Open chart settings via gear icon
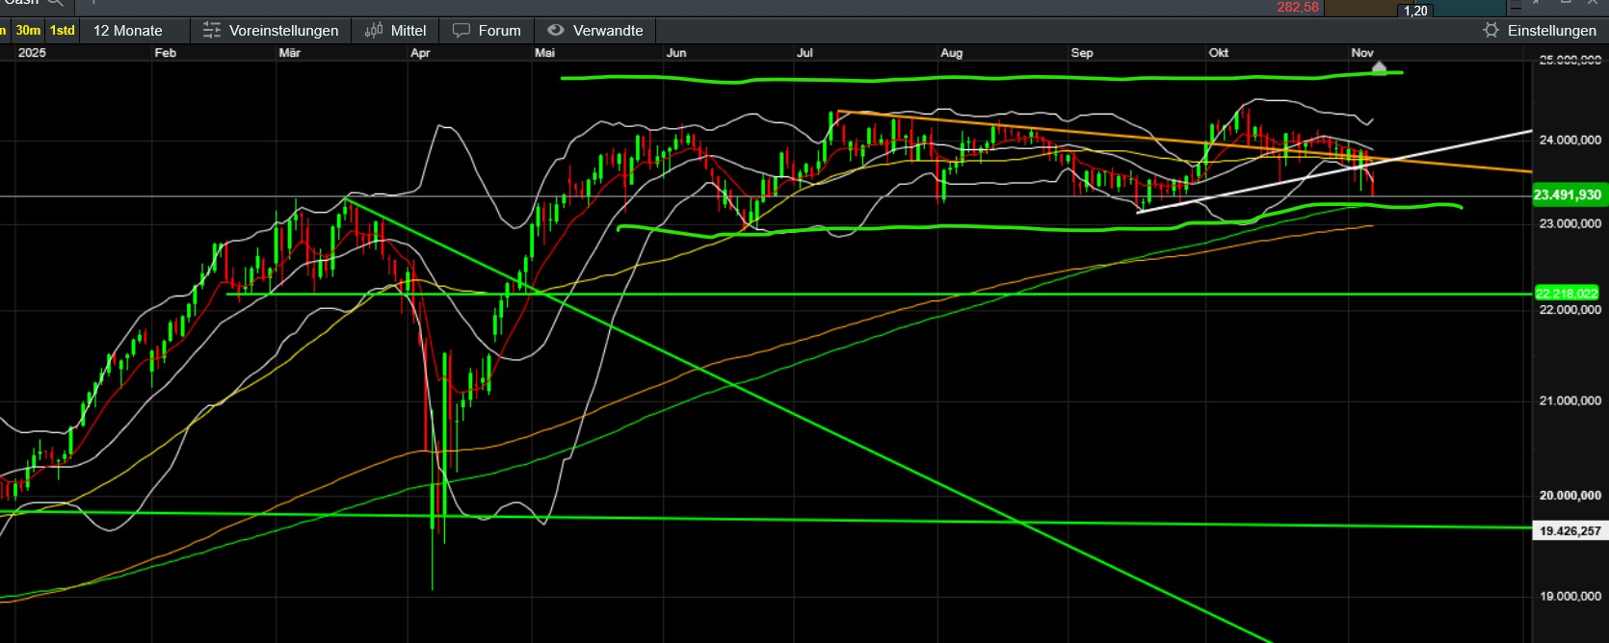 [1490, 31]
